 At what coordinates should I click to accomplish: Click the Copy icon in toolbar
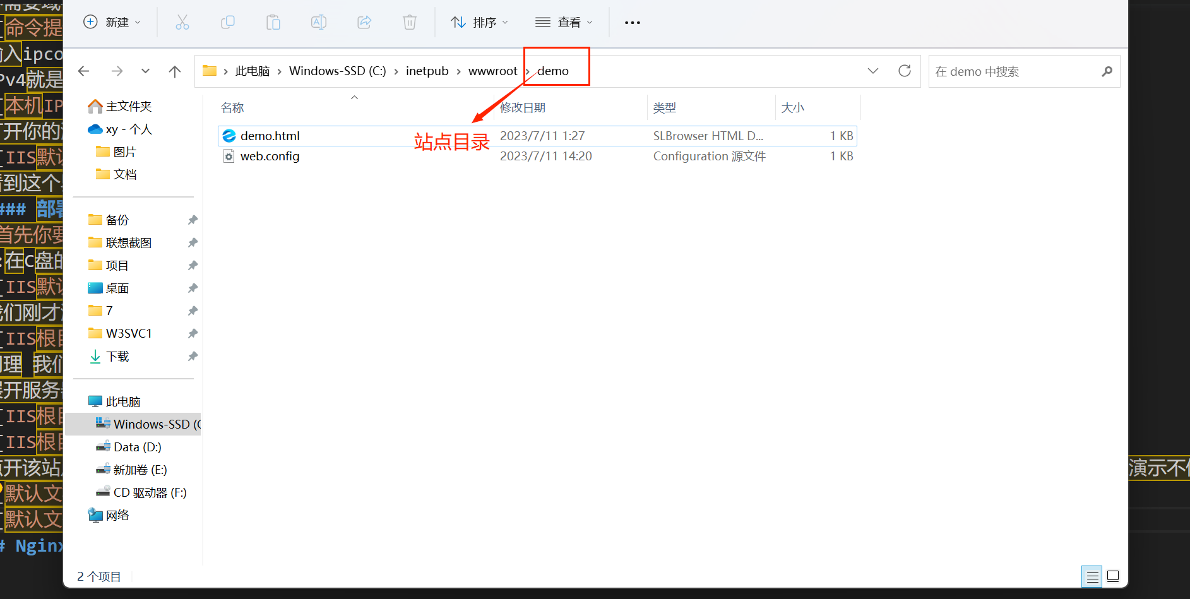point(228,23)
